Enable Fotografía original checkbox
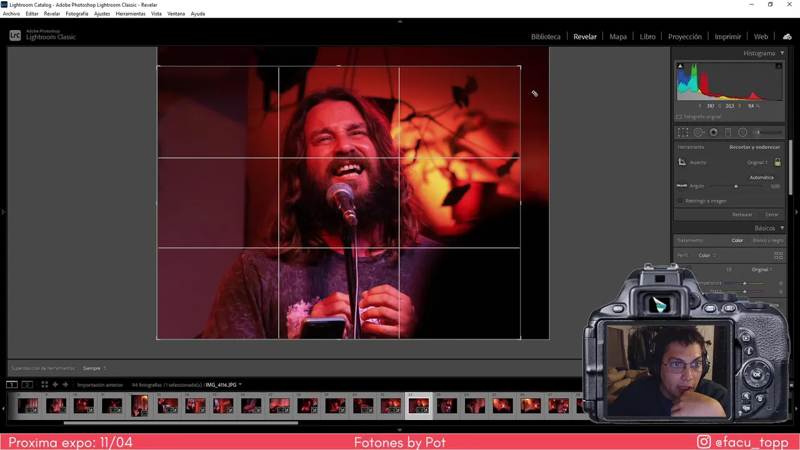800x450 pixels. [x=679, y=117]
